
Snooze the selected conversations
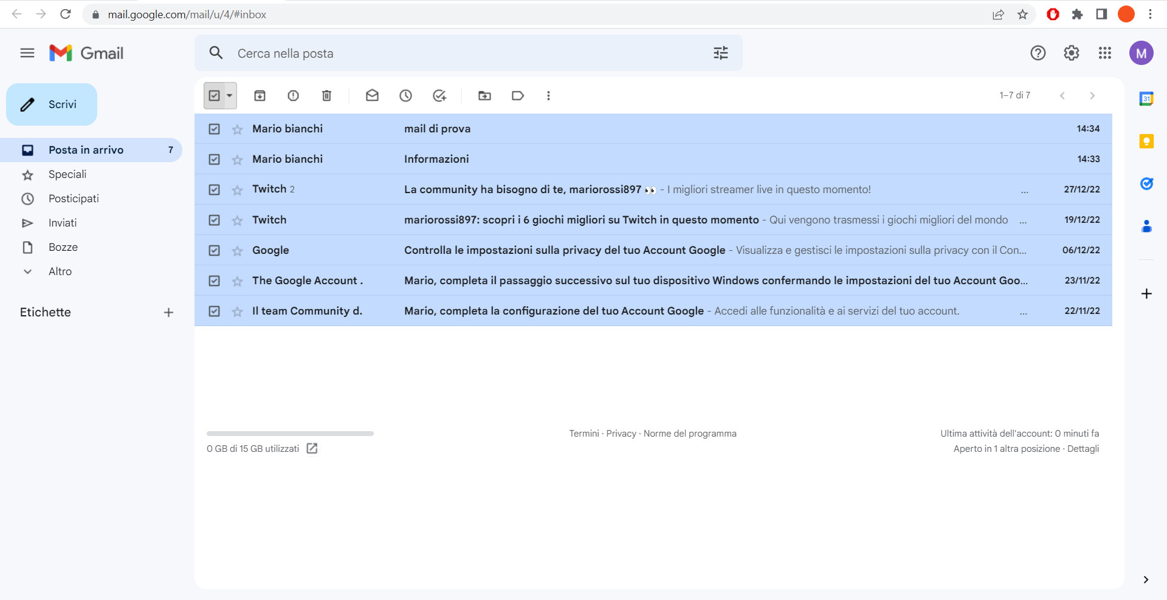[x=405, y=95]
